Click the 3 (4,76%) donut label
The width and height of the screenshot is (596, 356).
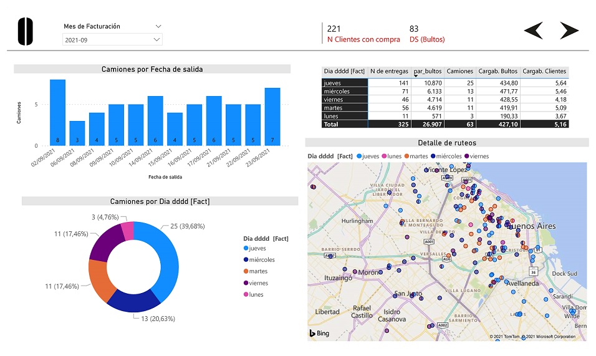click(x=105, y=218)
